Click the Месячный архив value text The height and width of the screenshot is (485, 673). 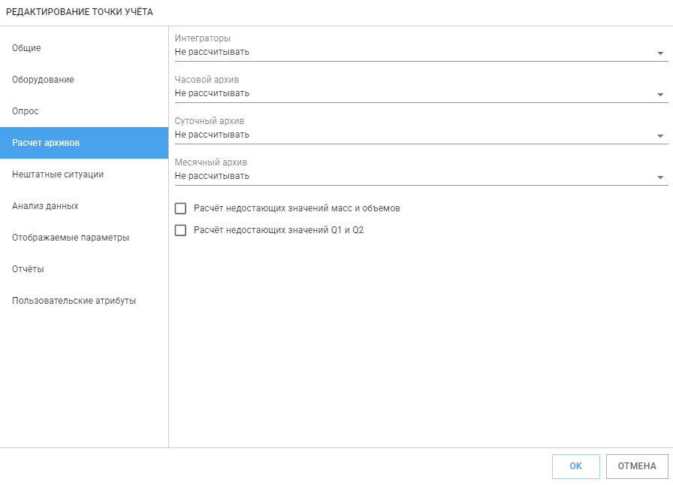tap(212, 176)
